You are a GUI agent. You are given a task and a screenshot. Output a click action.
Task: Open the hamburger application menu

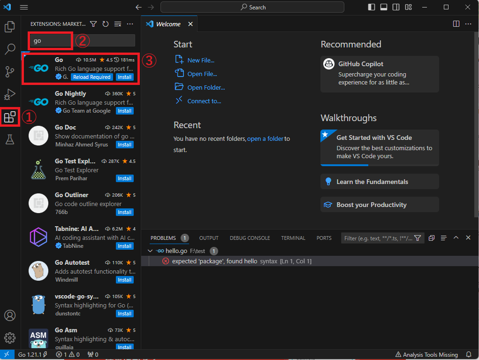pyautogui.click(x=24, y=8)
